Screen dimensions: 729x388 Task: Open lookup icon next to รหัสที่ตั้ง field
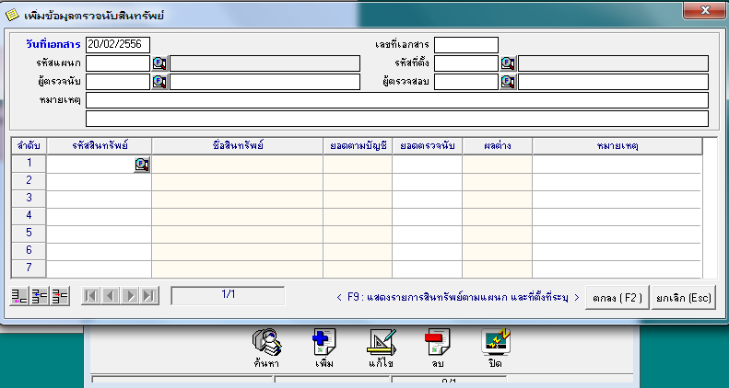507,63
